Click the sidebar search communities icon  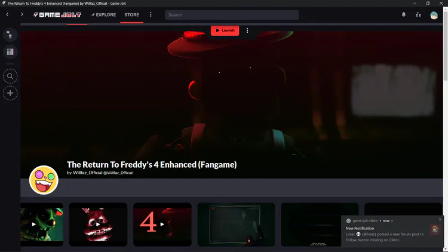tap(10, 76)
